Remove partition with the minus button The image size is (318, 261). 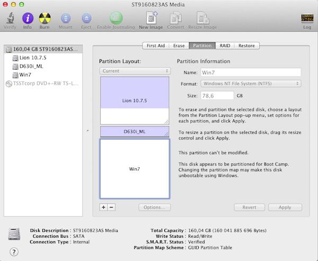(x=111, y=207)
